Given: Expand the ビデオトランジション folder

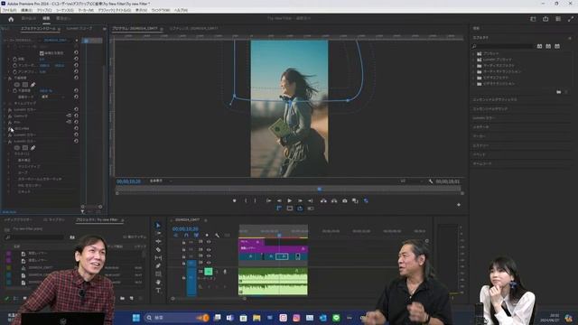Looking at the screenshot, I should (473, 84).
